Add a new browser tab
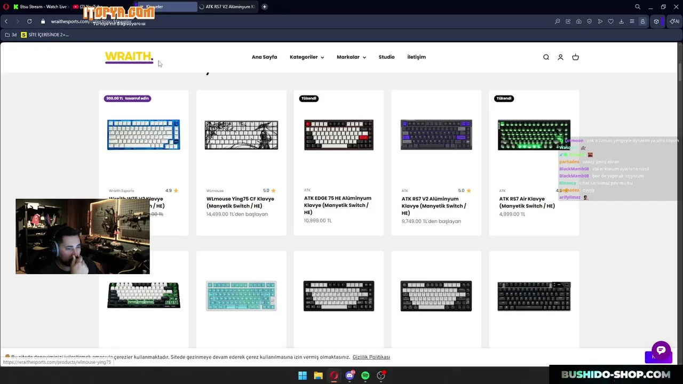Image resolution: width=683 pixels, height=384 pixels. pos(265,6)
